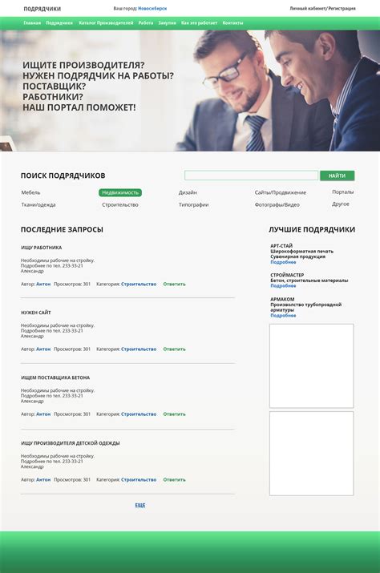Open Подробнее link under АРМАКОМ
Screen dimensions: 380x573
pos(283,316)
